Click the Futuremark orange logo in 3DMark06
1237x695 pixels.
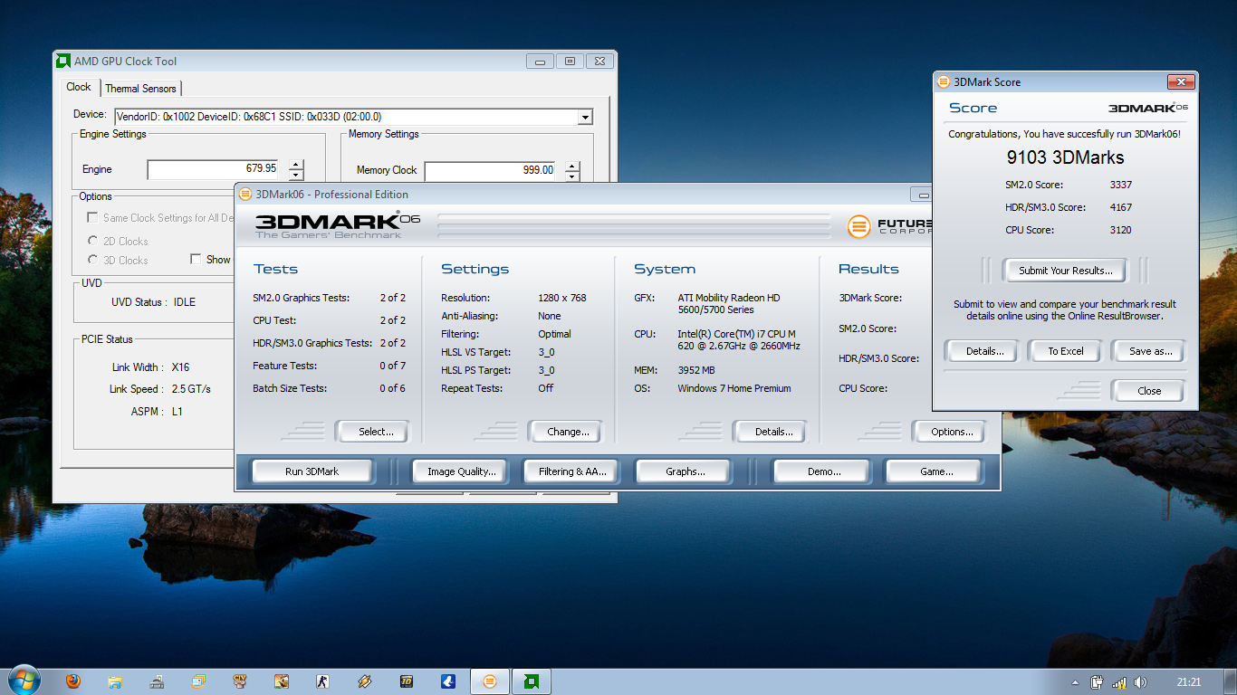[859, 226]
